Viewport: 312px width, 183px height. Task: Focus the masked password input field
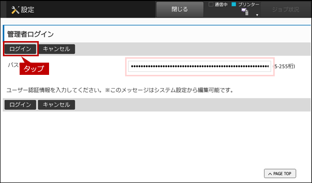(x=200, y=66)
